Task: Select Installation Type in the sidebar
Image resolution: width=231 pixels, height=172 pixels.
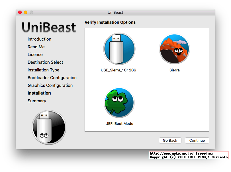Action: 43,70
